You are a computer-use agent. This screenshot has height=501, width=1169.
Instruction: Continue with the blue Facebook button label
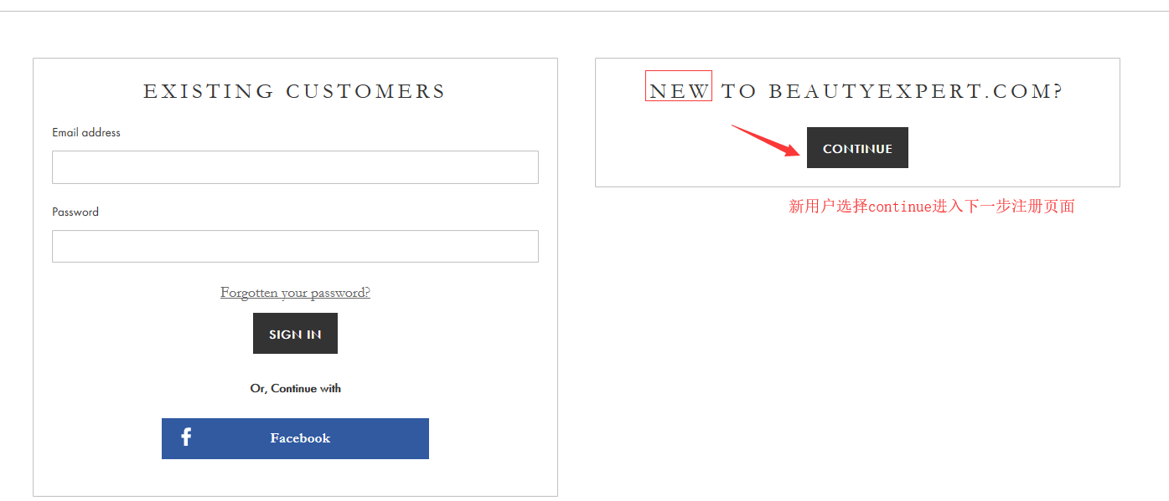click(300, 438)
